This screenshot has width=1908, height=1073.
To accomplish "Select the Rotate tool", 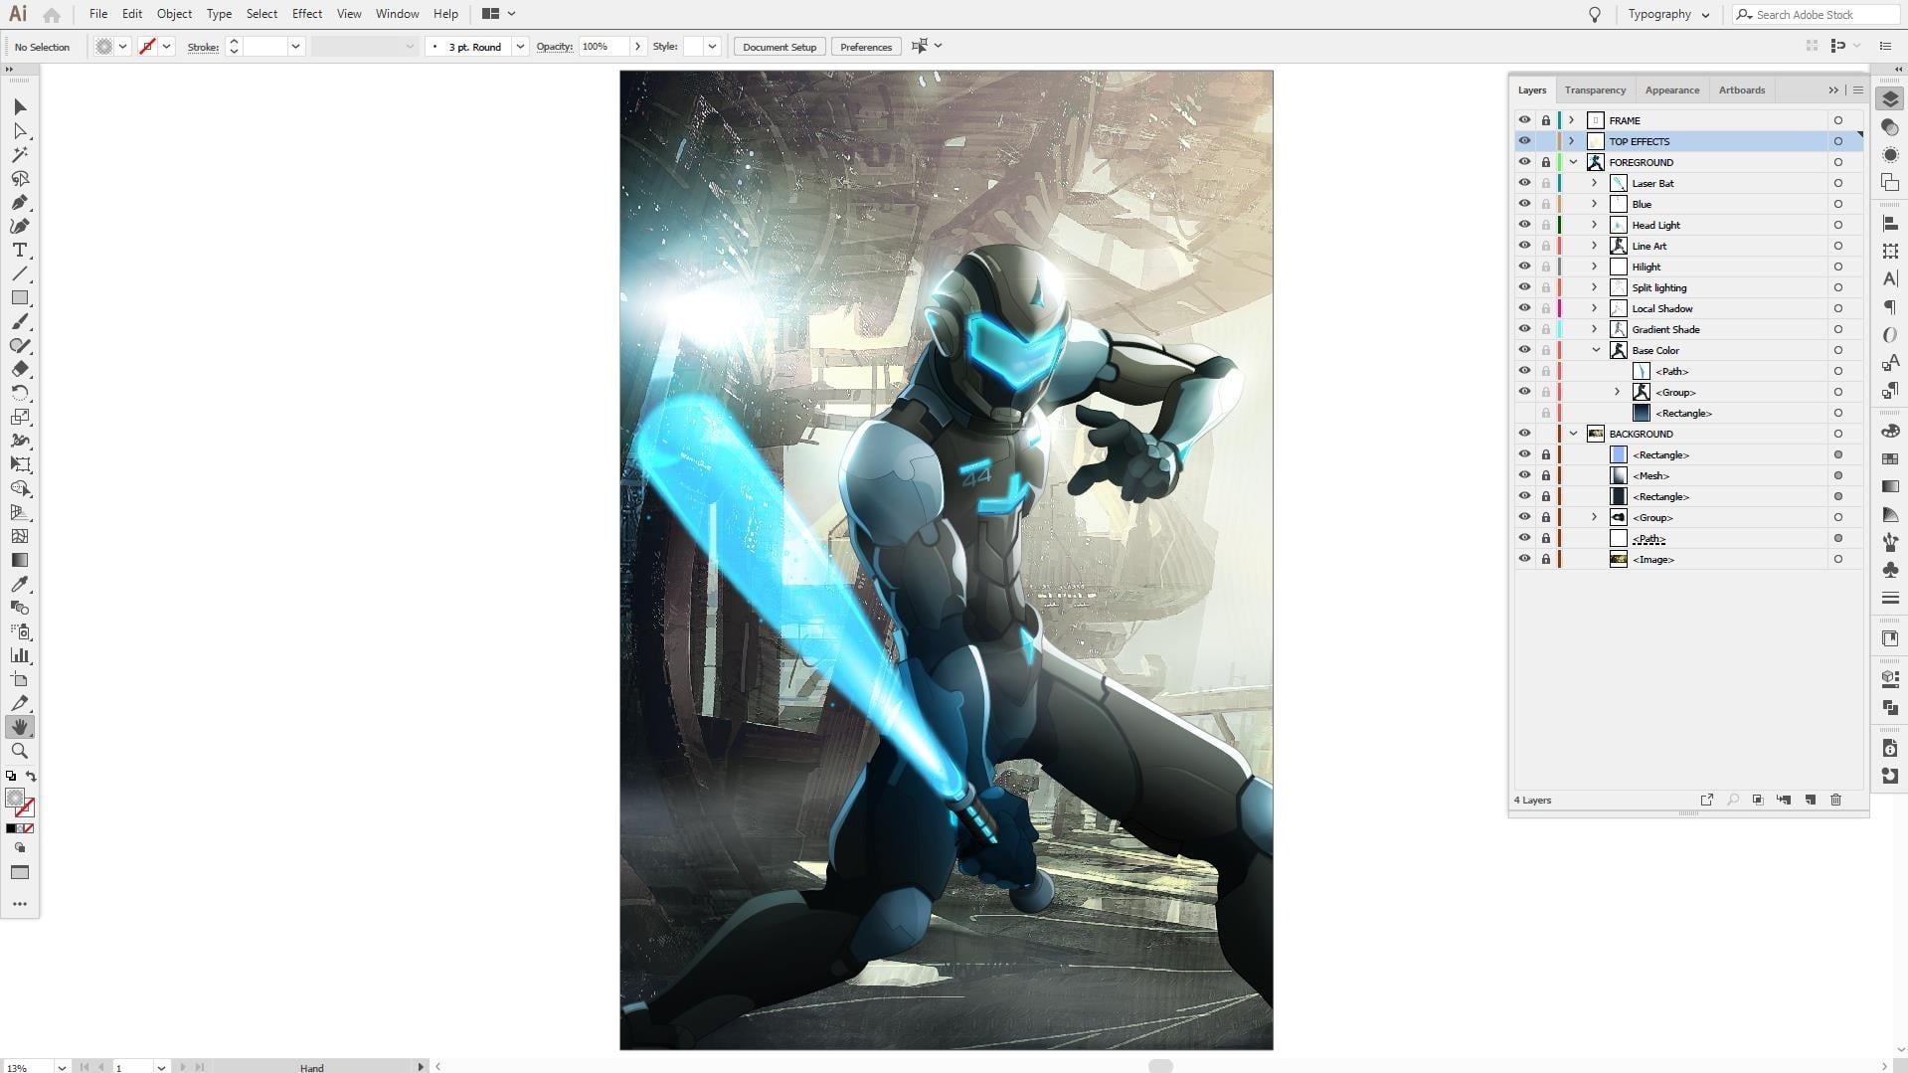I will (20, 393).
